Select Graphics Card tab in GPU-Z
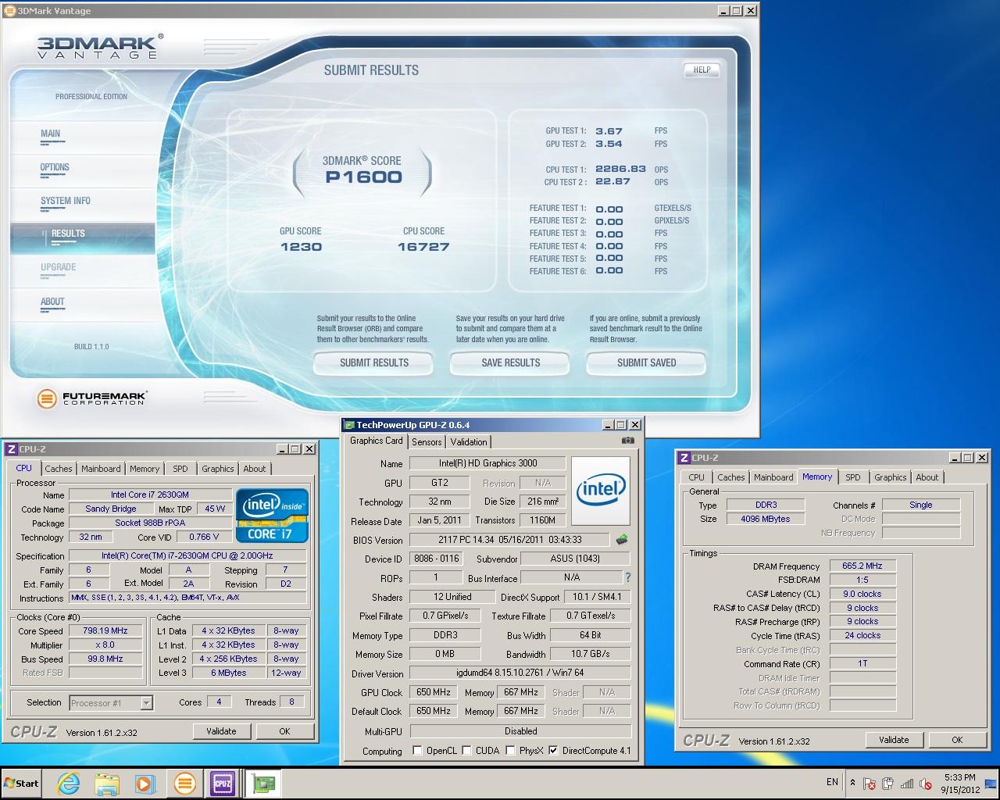The height and width of the screenshot is (800, 1000). (x=377, y=441)
